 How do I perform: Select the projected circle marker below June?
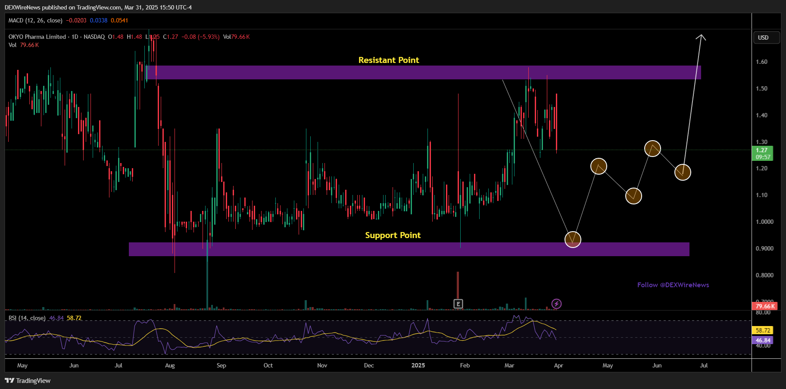[652, 149]
